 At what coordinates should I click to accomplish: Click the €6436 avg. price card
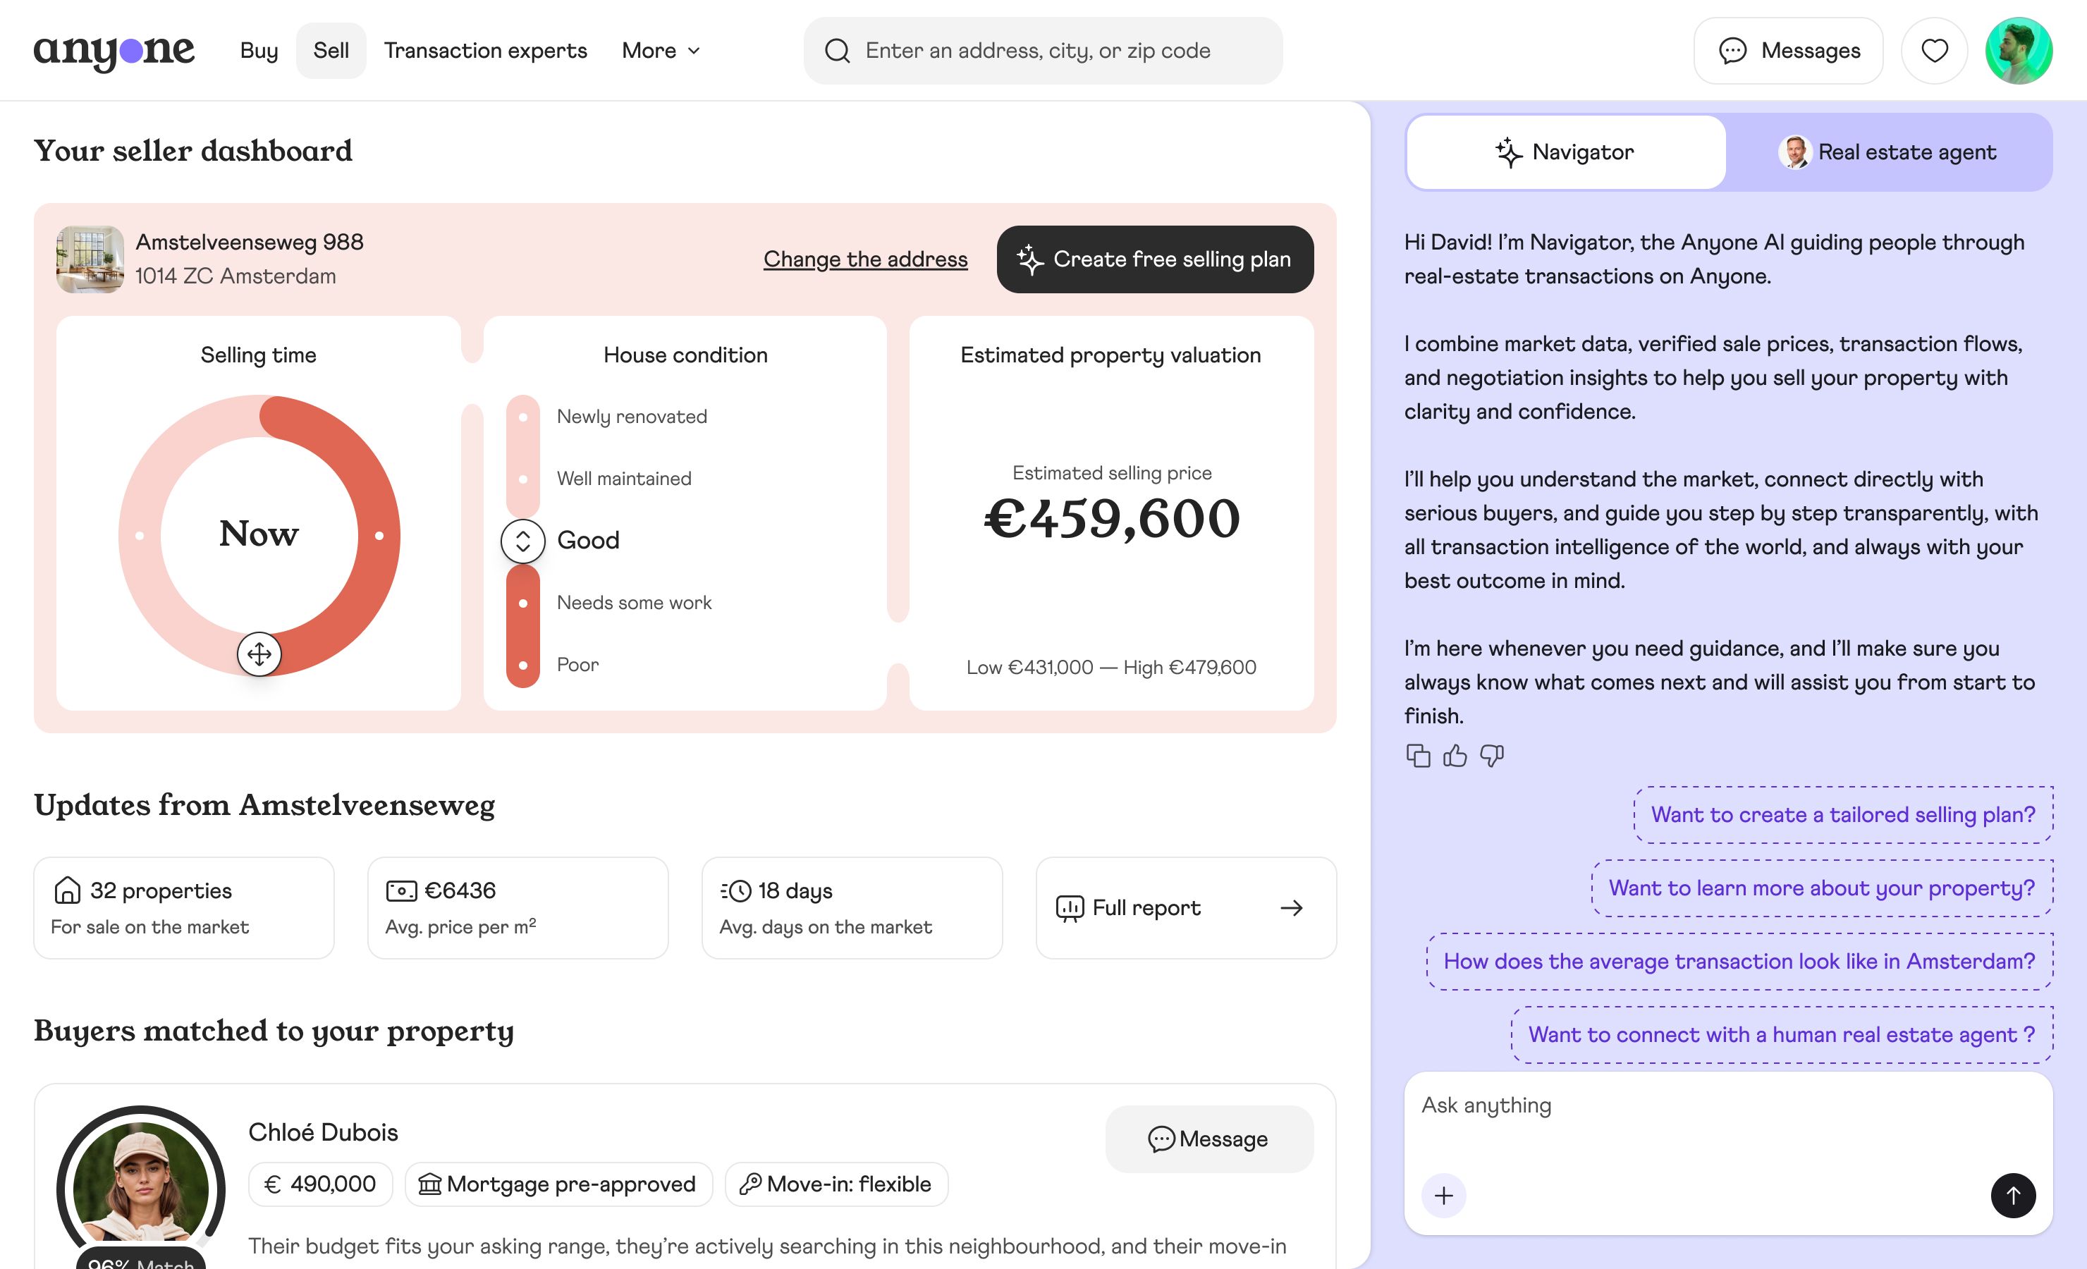tap(518, 908)
